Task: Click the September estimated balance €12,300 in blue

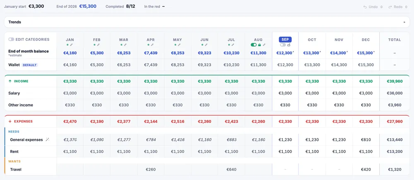Action: tap(285, 53)
